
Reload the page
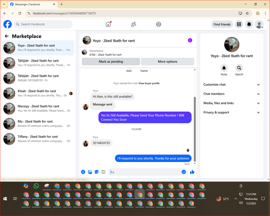pyautogui.click(x=20, y=13)
